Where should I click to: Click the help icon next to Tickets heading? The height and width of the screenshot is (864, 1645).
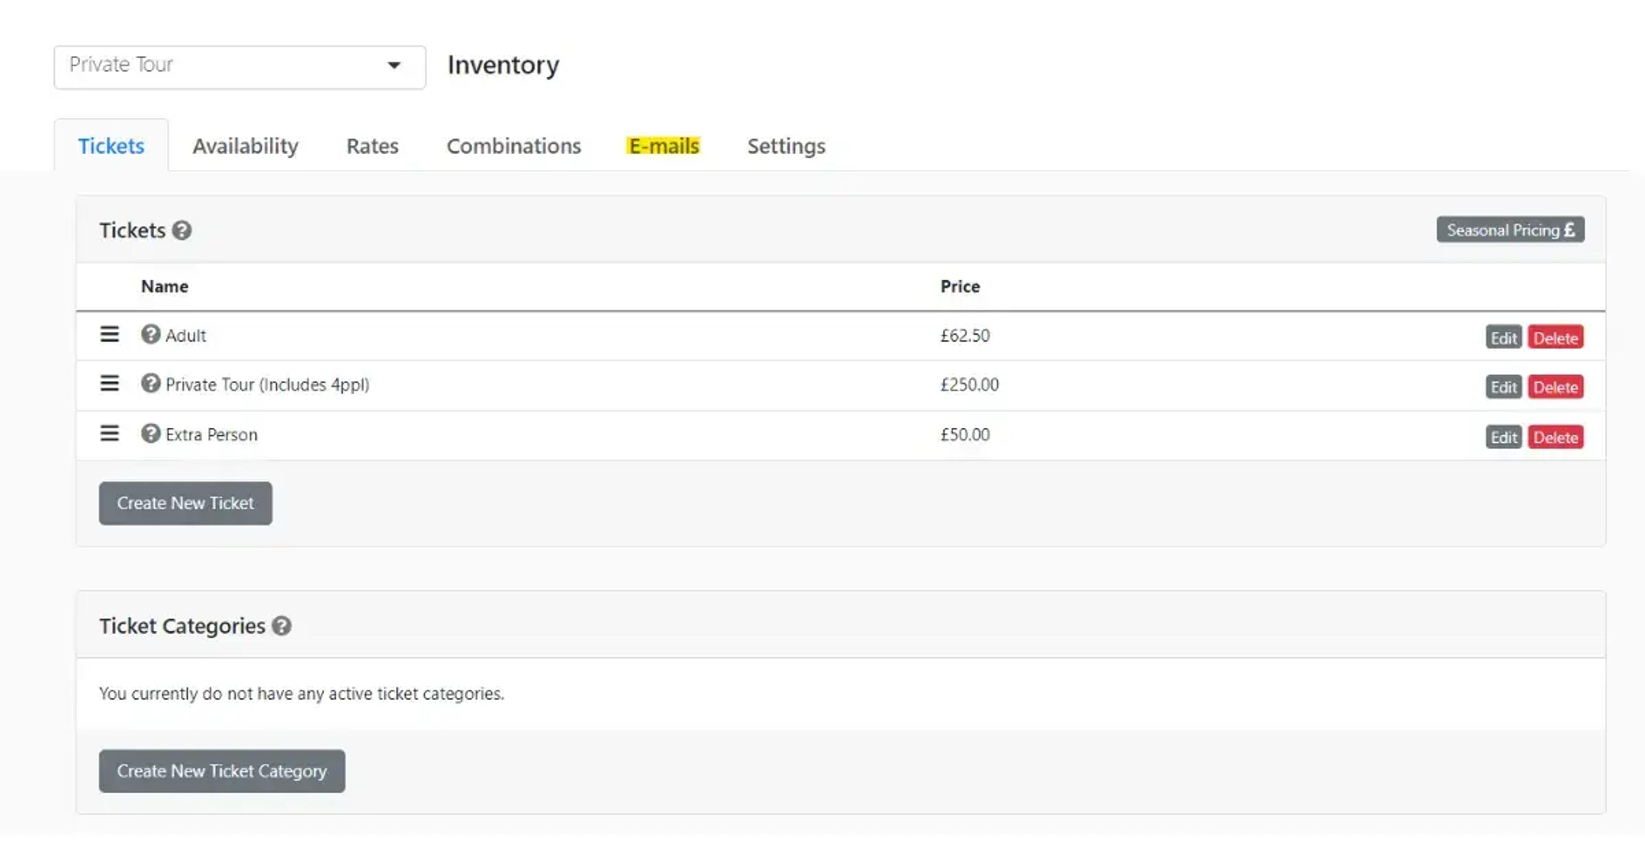[182, 230]
